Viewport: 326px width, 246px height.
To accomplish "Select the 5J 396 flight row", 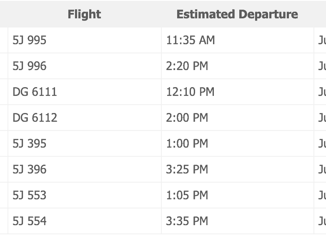I will 30,170.
